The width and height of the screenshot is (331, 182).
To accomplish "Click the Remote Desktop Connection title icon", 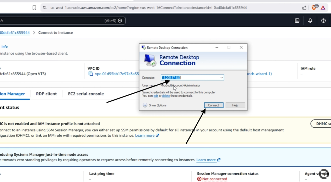I will pyautogui.click(x=144, y=47).
